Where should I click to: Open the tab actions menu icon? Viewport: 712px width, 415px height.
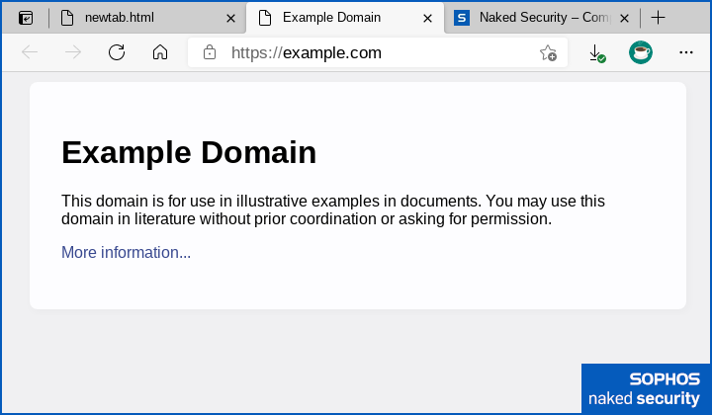tap(26, 18)
